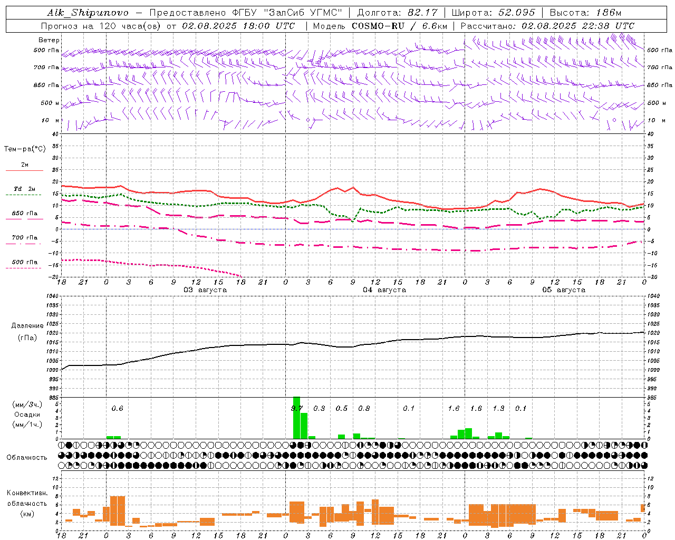This screenshot has height=540, width=675.
Task: Select the longitude value Долгота: 82.17
Action: [x=397, y=13]
